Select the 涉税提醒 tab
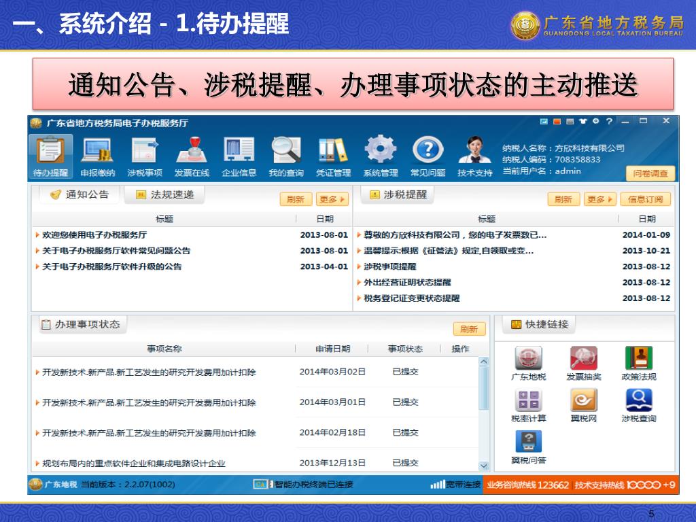This screenshot has height=522, width=696. 398,194
